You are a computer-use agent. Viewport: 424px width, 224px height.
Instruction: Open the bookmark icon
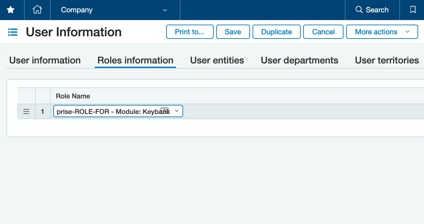pos(413,10)
